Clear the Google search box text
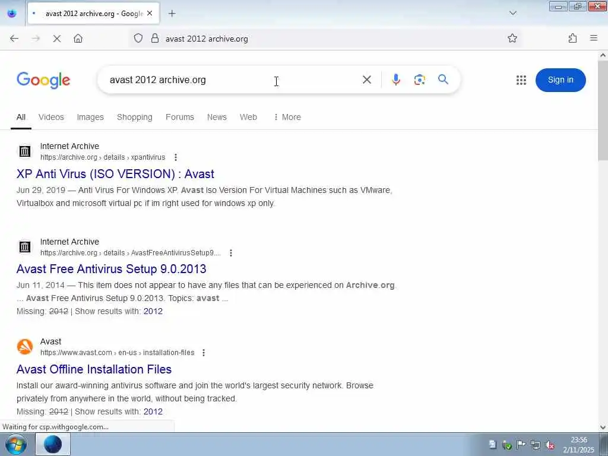This screenshot has height=456, width=608. click(x=366, y=80)
